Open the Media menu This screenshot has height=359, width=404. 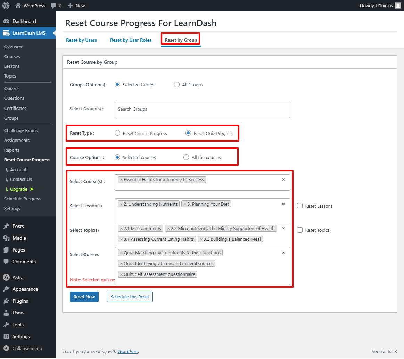point(27,238)
